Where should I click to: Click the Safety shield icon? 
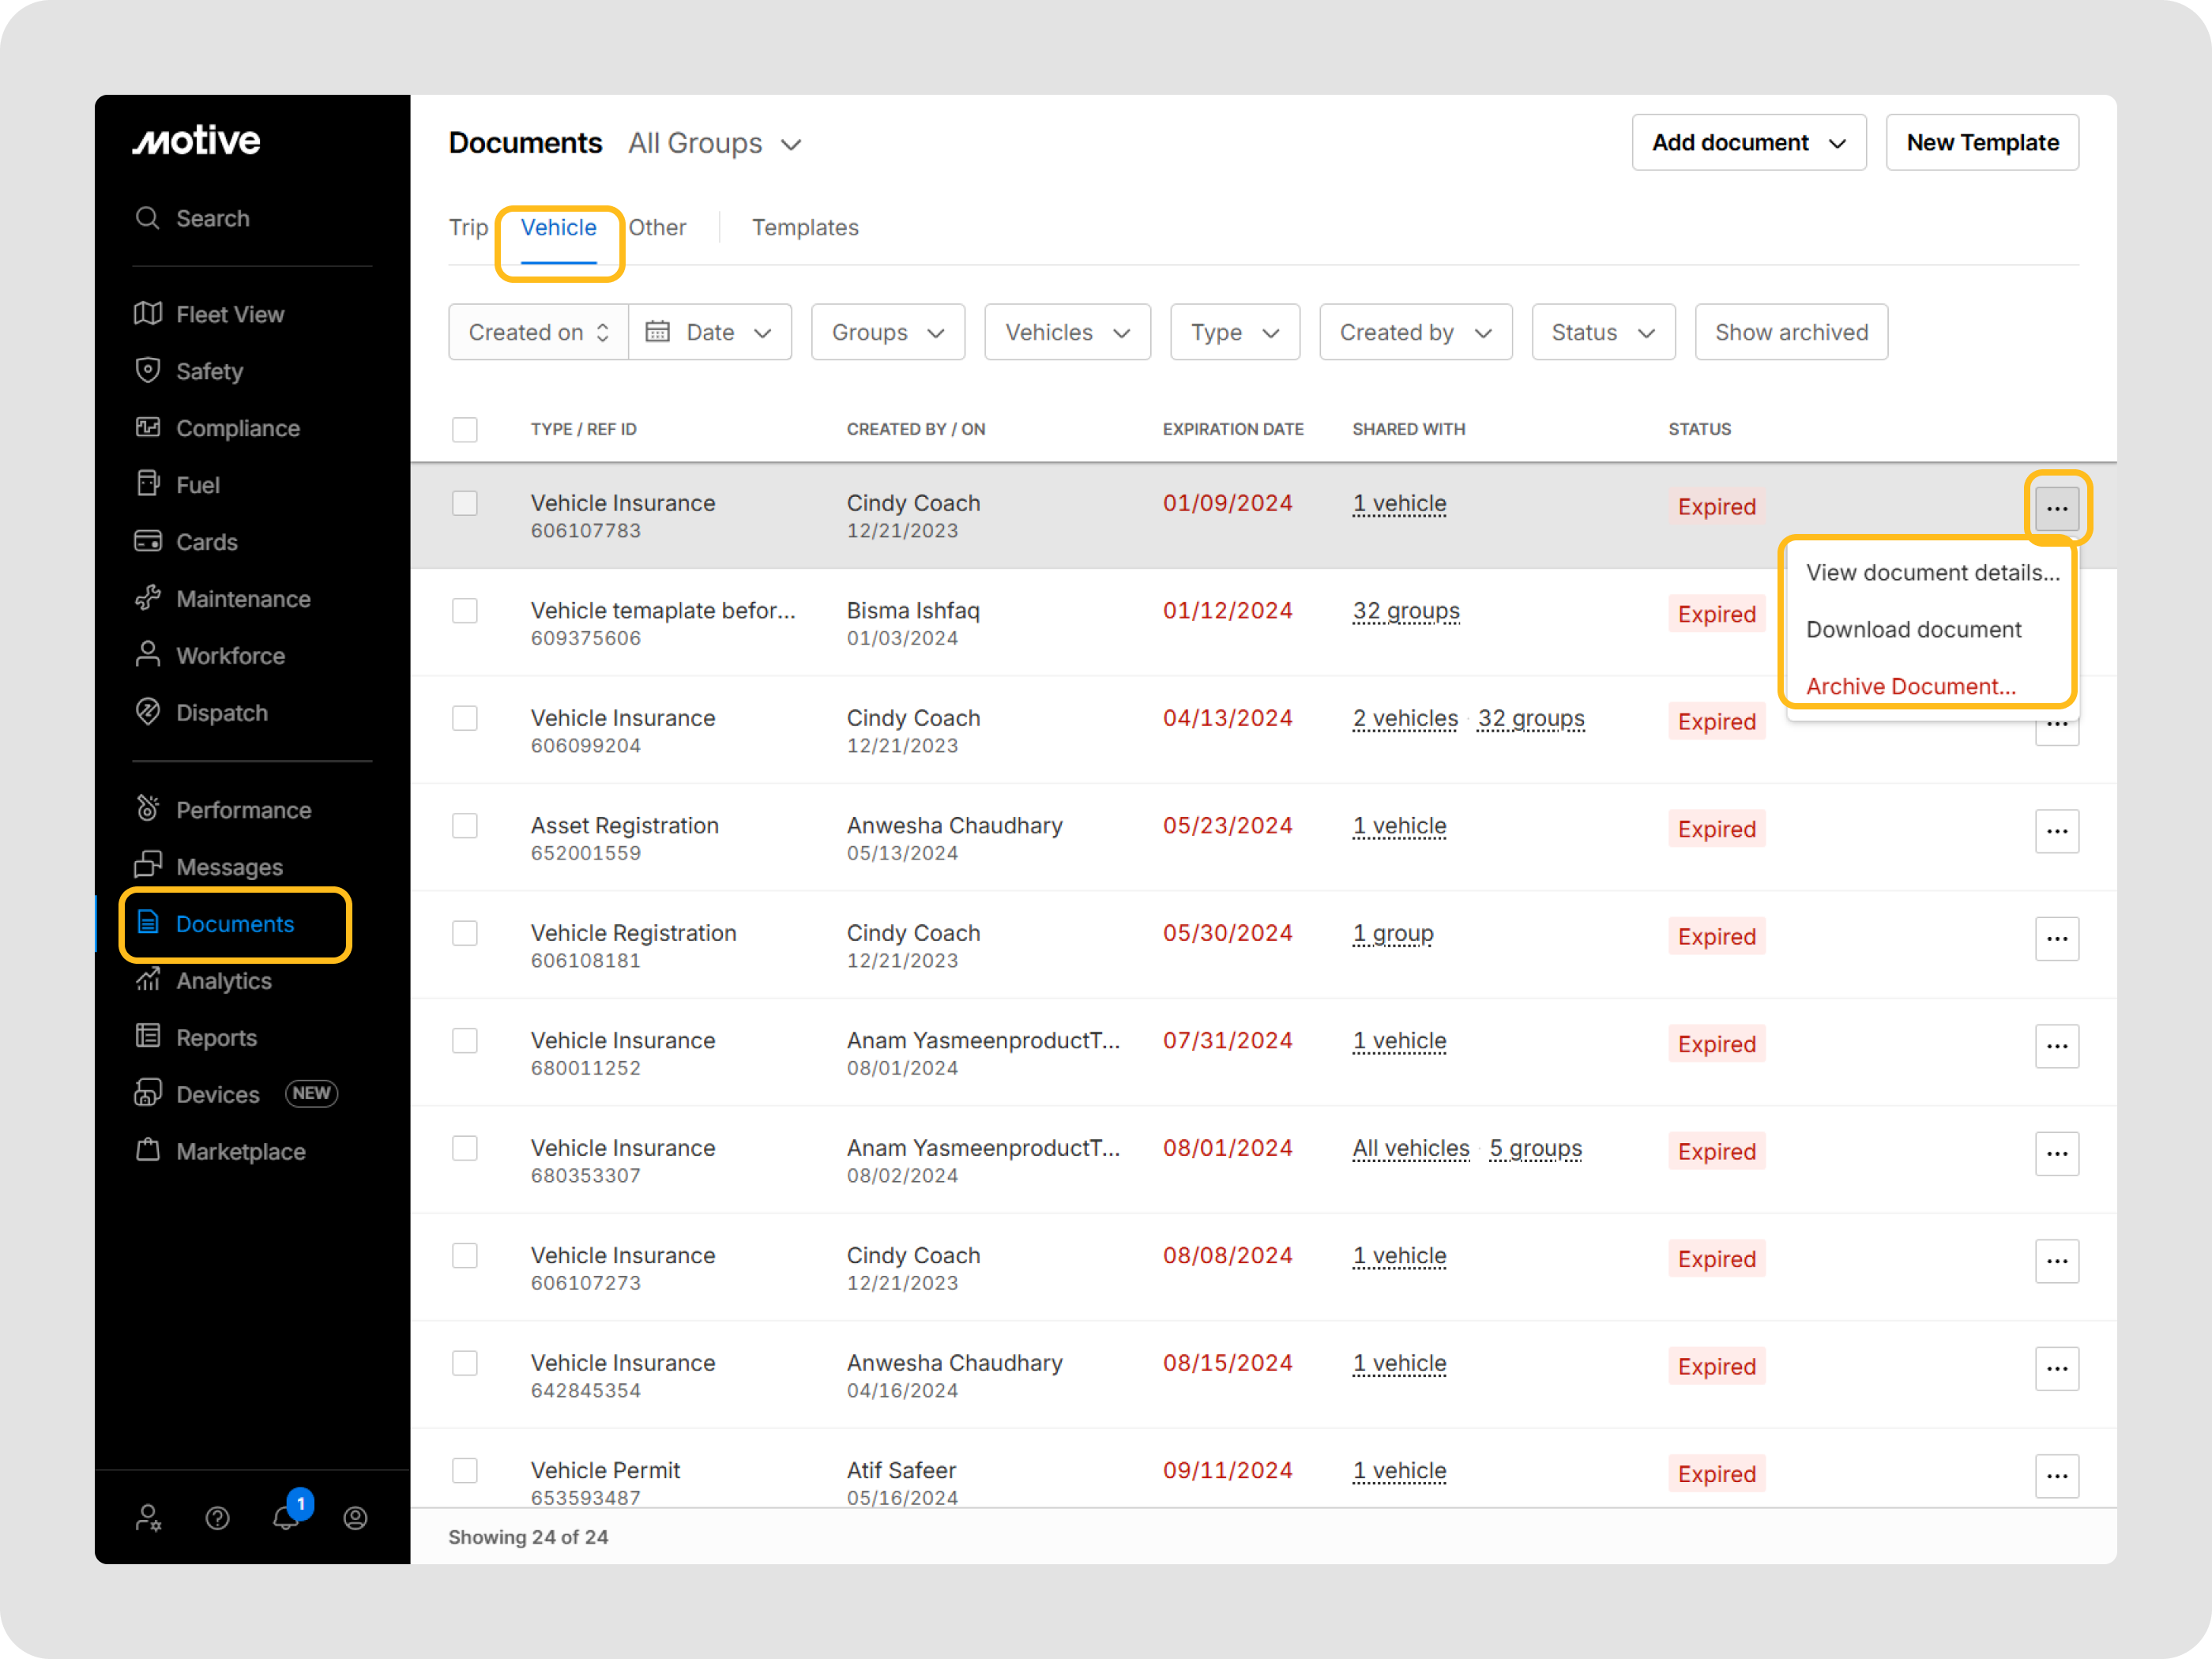pyautogui.click(x=148, y=370)
